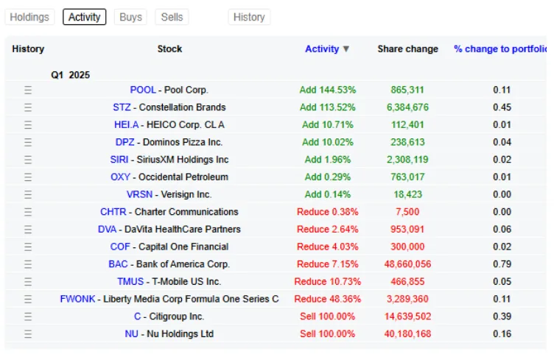Screen dimensions: 554x354
Task: Open the OXY ticker link
Action: pos(120,177)
